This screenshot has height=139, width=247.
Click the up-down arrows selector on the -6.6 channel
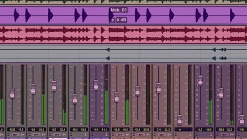point(29,135)
